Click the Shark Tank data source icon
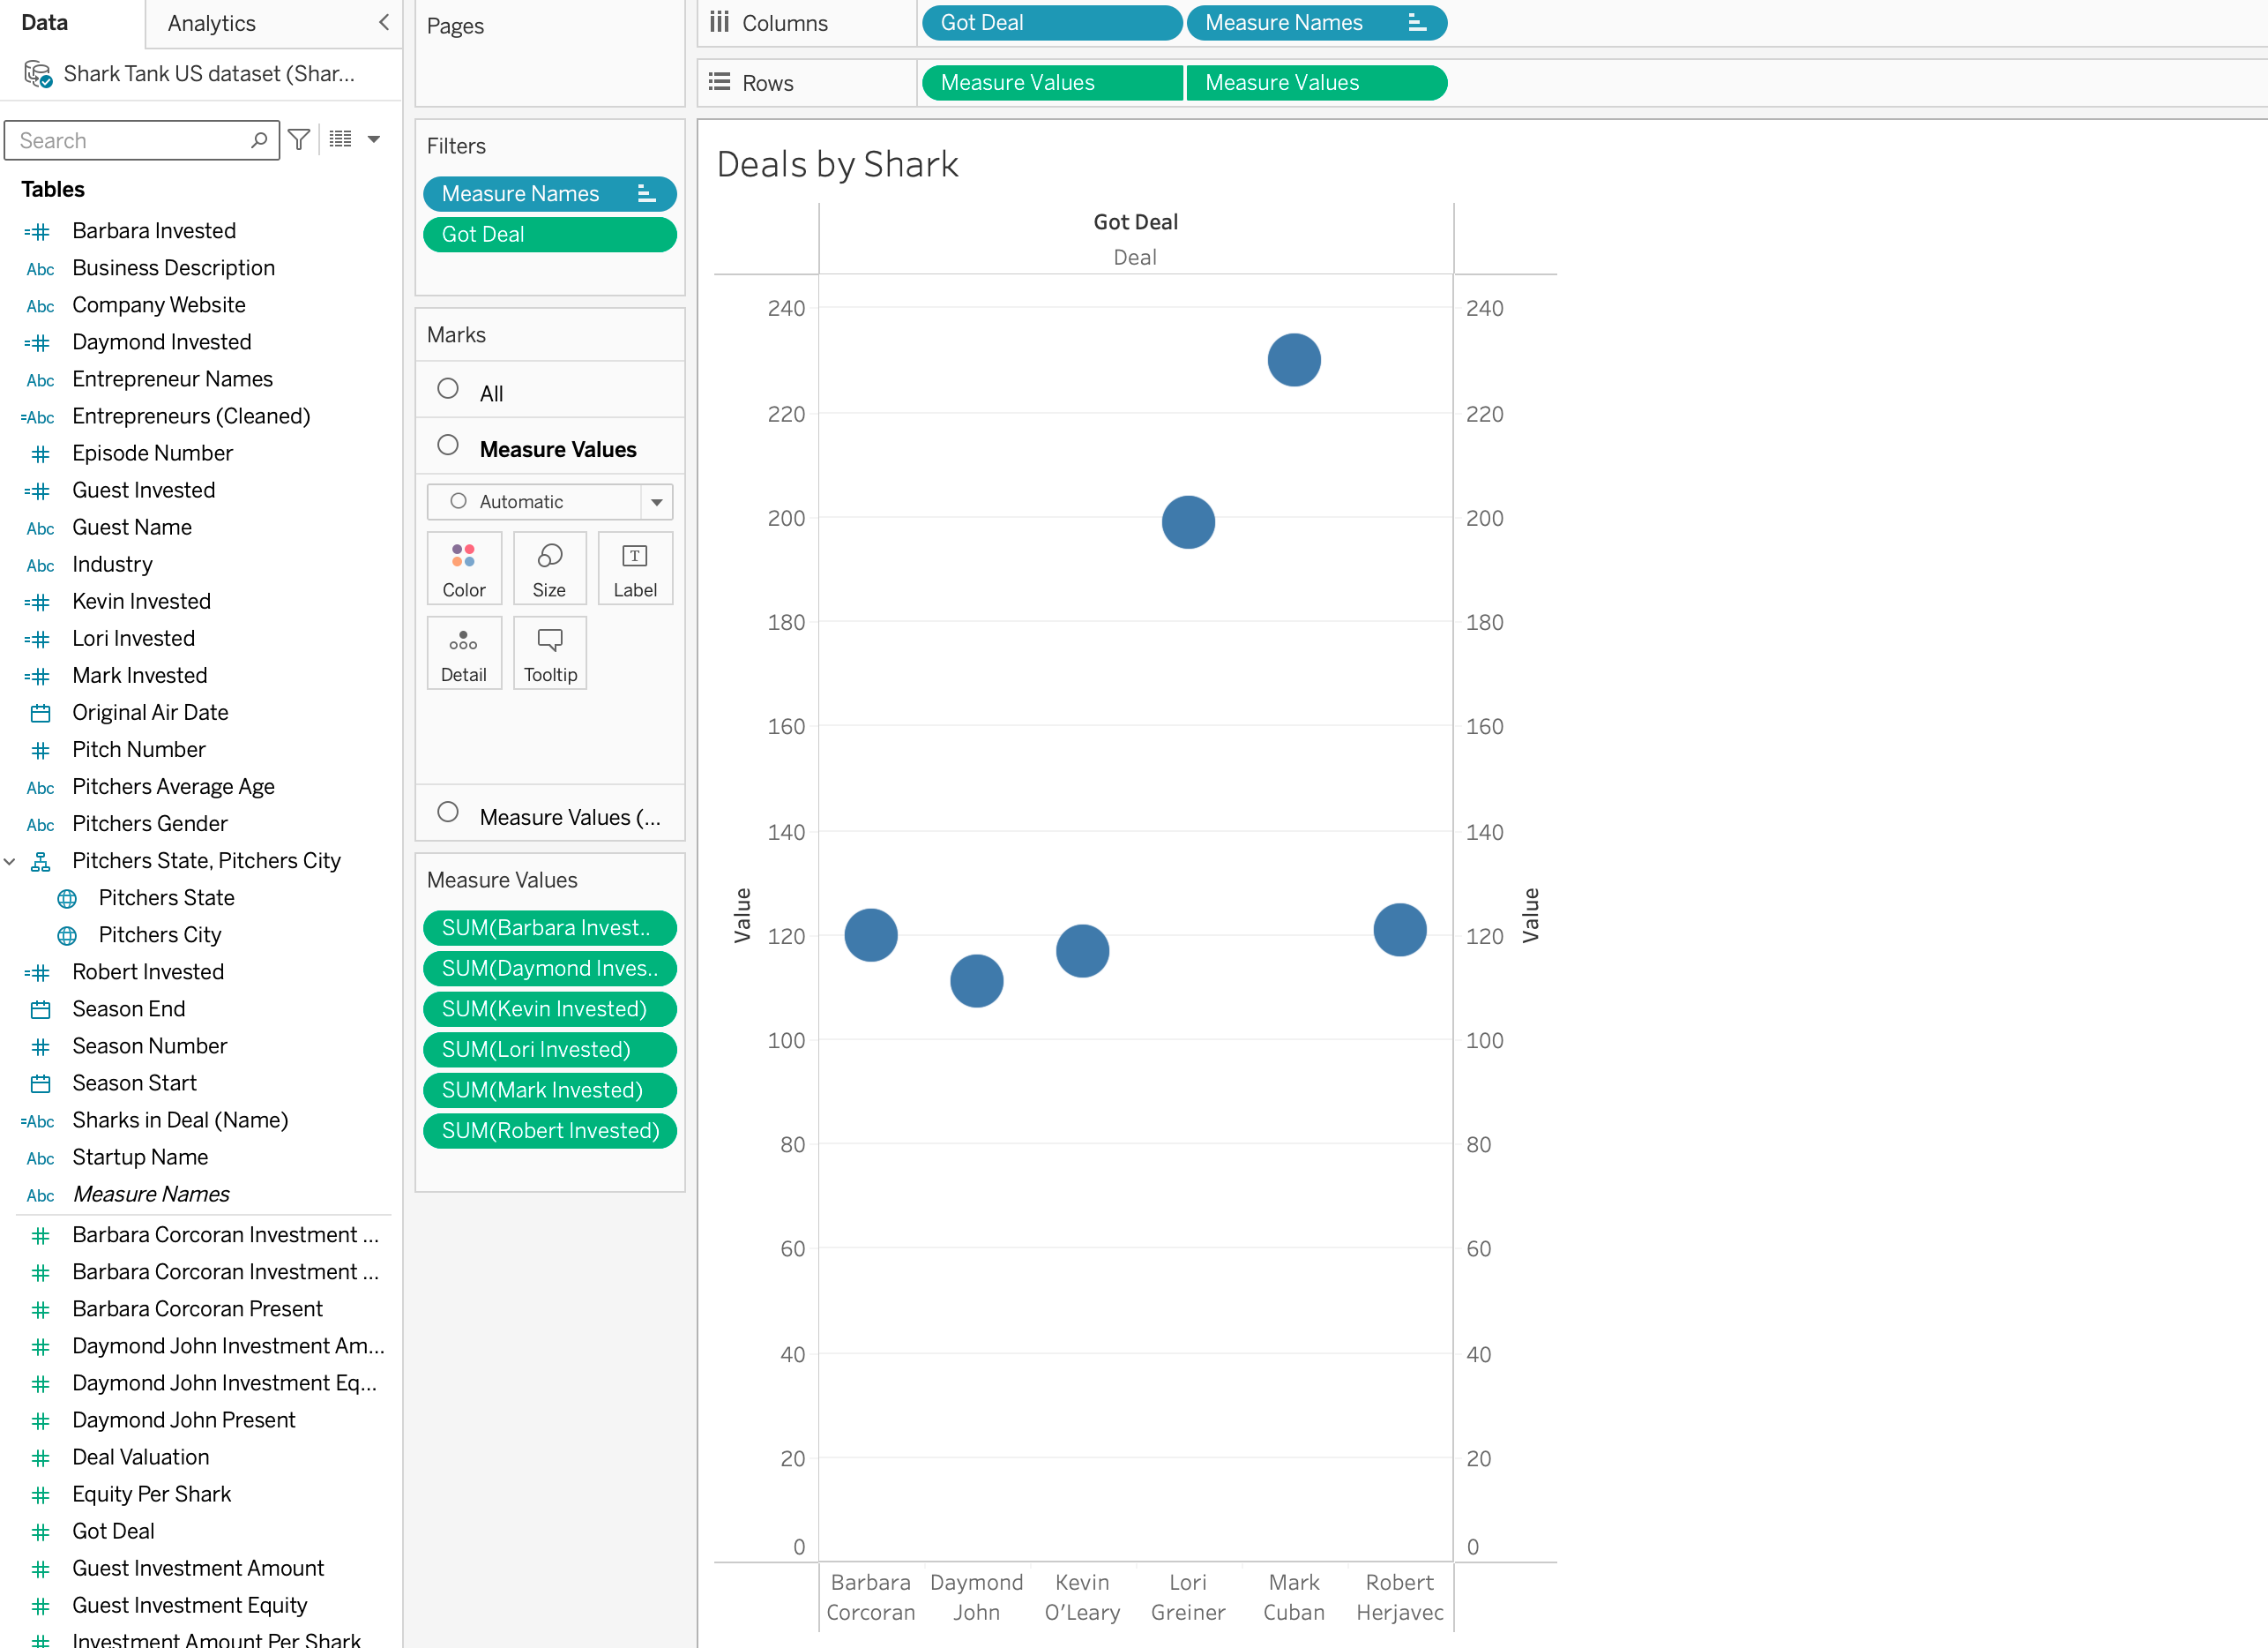 [38, 74]
